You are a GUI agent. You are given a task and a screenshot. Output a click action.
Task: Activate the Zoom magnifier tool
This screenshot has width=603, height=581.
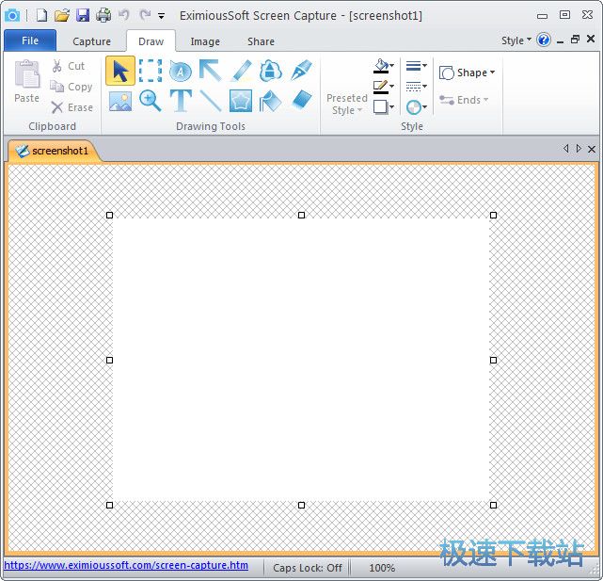pos(151,101)
